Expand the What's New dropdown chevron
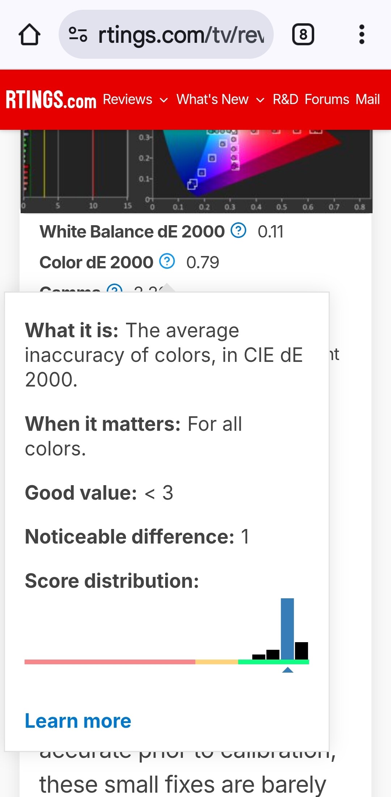 point(260,100)
